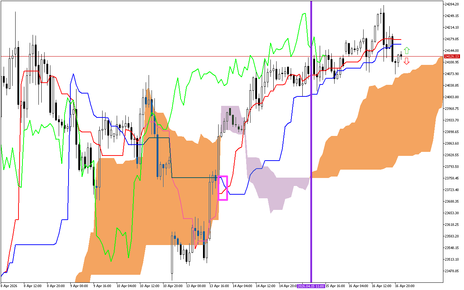Image resolution: width=464 pixels, height=290 pixels.
Task: Click the 8 Apr 2026 time label
Action: [x=9, y=286]
